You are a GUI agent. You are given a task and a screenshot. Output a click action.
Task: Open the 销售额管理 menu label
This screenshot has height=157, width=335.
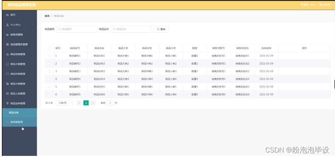[x=16, y=122]
